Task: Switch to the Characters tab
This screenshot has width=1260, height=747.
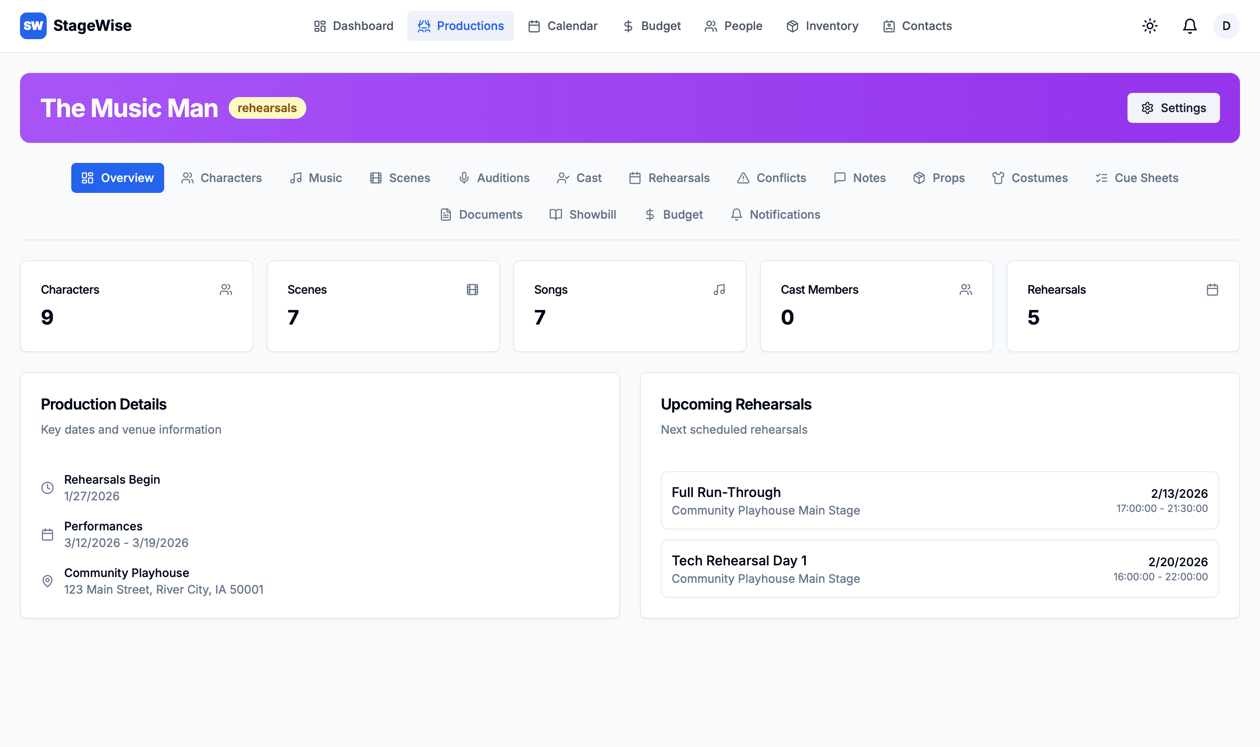Action: [x=222, y=178]
